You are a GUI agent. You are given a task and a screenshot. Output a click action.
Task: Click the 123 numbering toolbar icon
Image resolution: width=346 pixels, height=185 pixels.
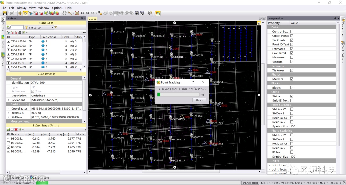click(158, 13)
